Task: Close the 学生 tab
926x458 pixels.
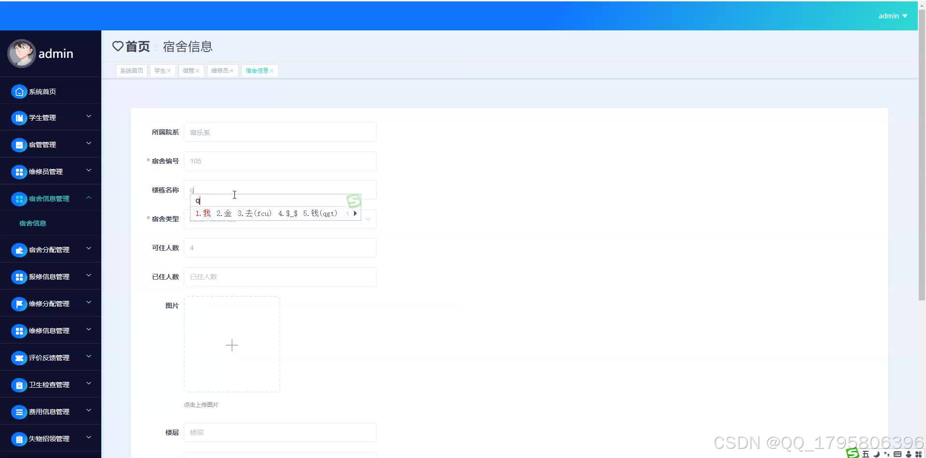Action: pyautogui.click(x=169, y=71)
